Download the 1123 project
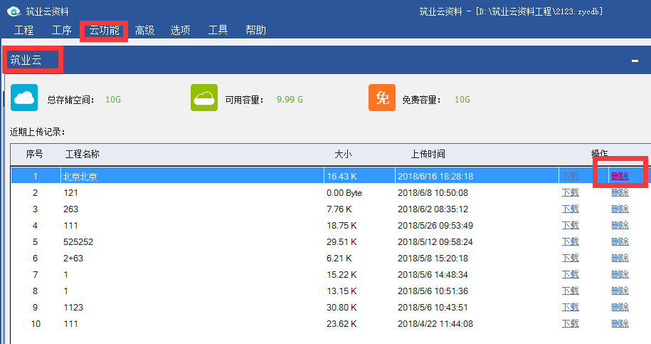Viewport: 651px width, 344px height. (570, 307)
